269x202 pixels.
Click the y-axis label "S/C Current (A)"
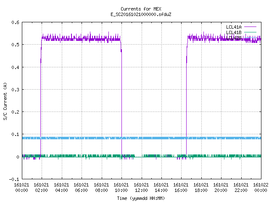5,101
